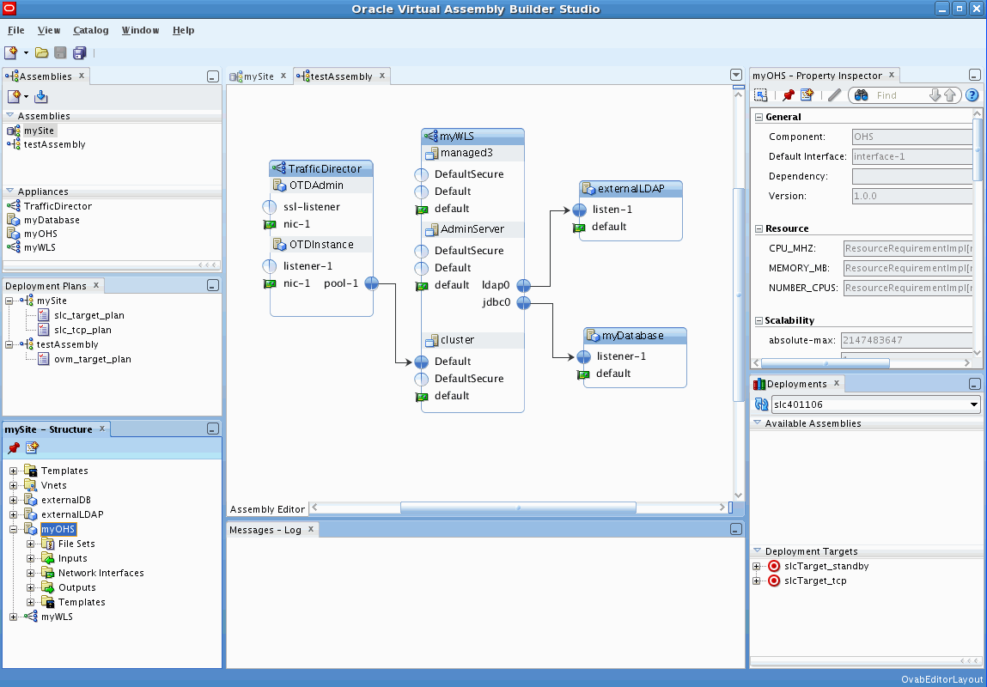The width and height of the screenshot is (987, 687).
Task: Click the Property Inspector help question icon
Action: (x=972, y=95)
